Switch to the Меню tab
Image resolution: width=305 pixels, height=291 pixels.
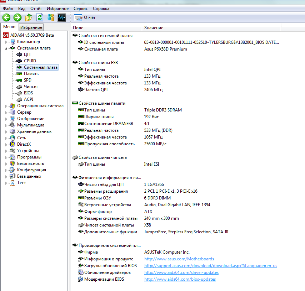pyautogui.click(x=9, y=27)
